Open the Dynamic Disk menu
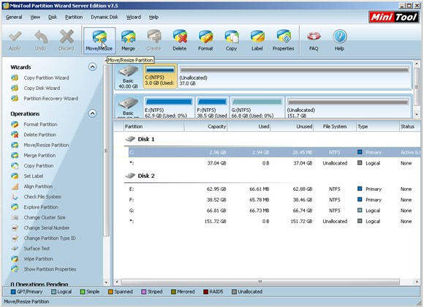Screen dimensions: 424x308 tap(105, 17)
